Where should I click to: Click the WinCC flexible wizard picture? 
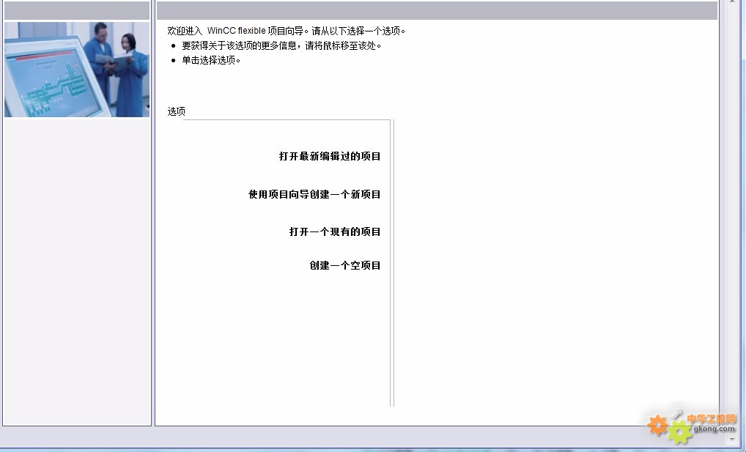coord(77,70)
